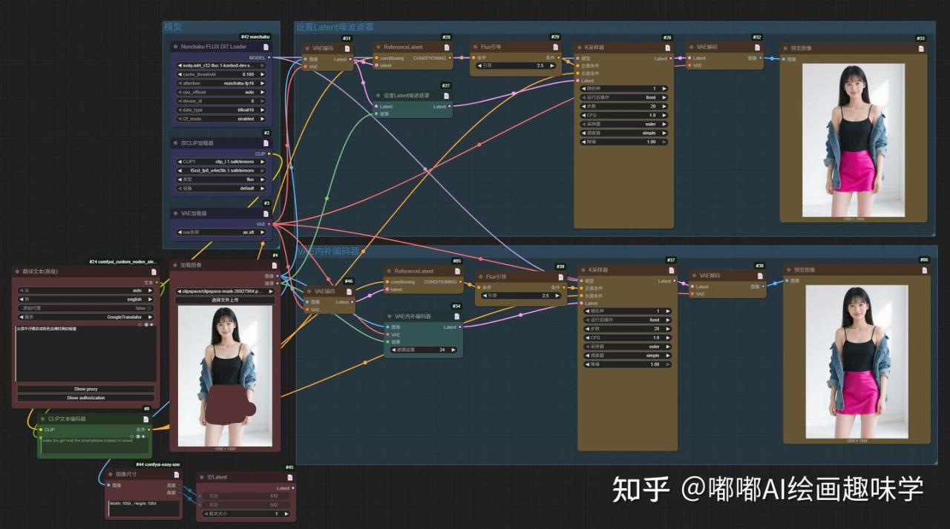
Task: Click the preview image in 预览图像 node #86
Action: (856, 361)
